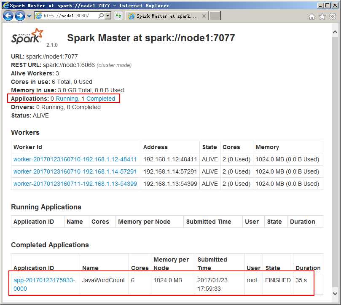Image resolution: width=341 pixels, height=305 pixels.
Task: Click the Apache Spark logo
Action: pos(27,36)
